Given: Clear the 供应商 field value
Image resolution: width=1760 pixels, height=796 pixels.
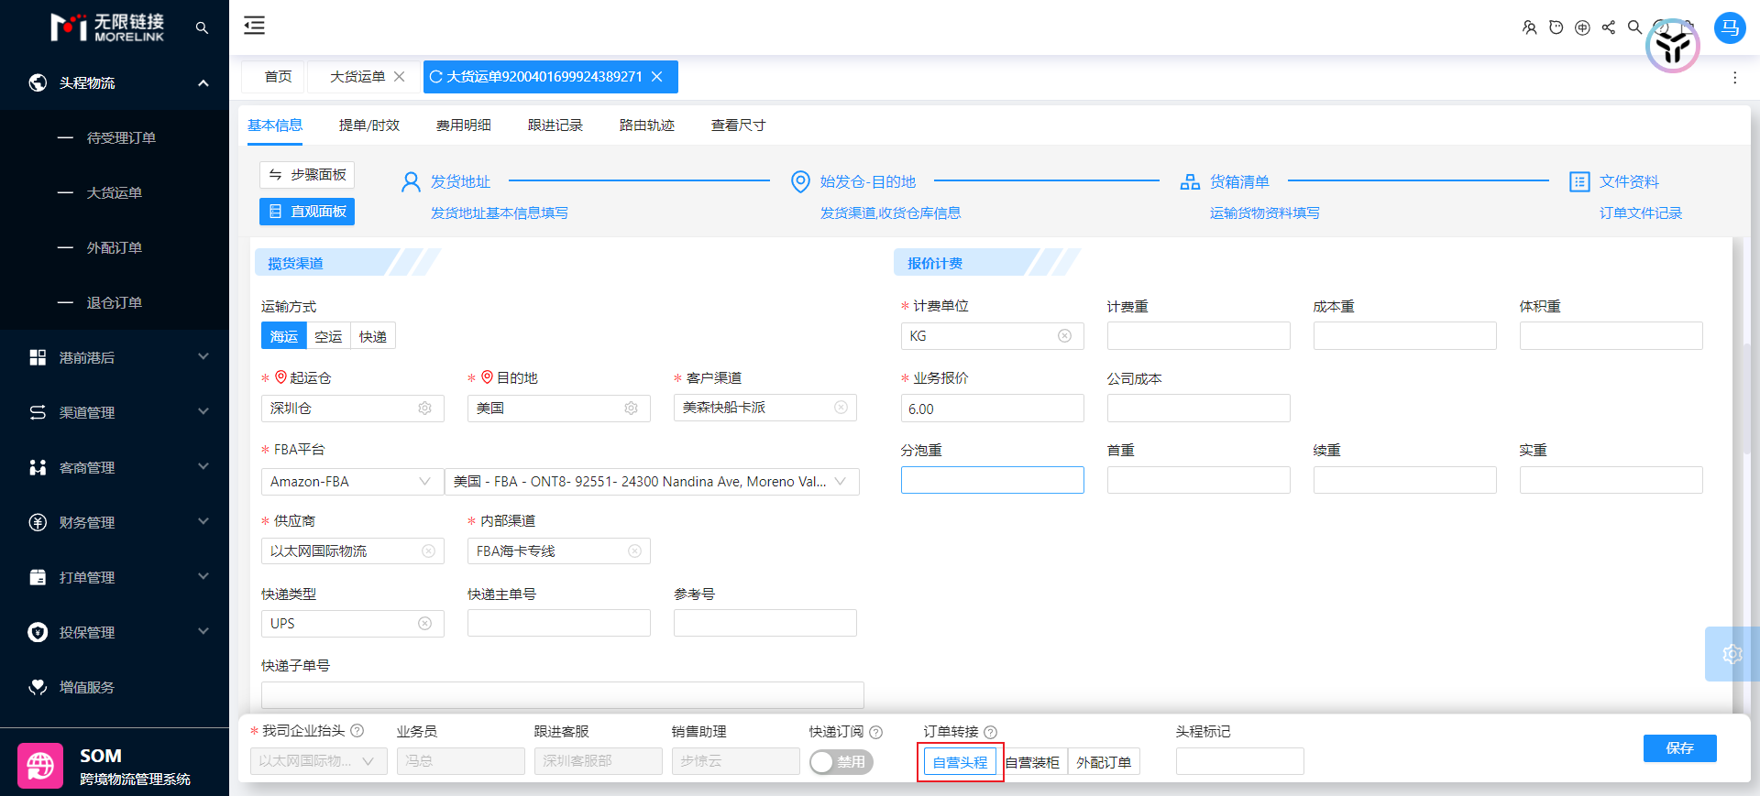Looking at the screenshot, I should click(428, 551).
